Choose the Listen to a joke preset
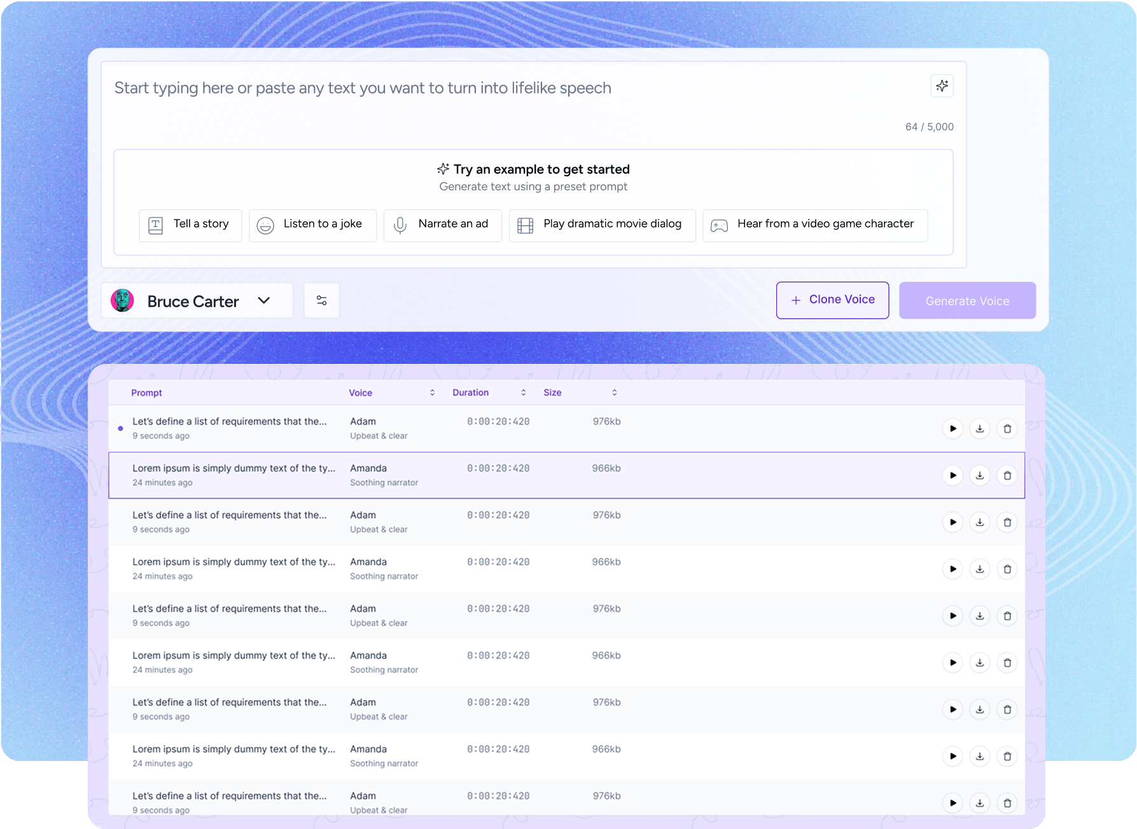This screenshot has width=1137, height=829. coord(312,225)
